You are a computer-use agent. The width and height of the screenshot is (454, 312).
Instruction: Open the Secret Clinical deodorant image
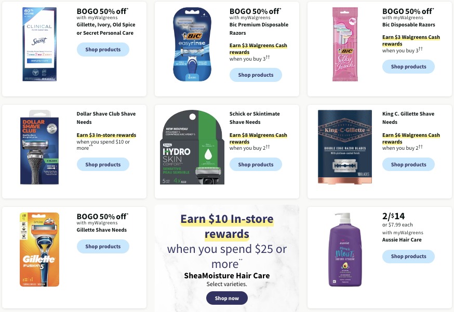(x=39, y=44)
